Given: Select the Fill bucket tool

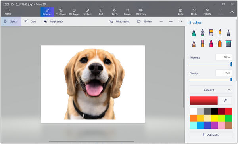Looking at the screenshot, I should 228,44.
